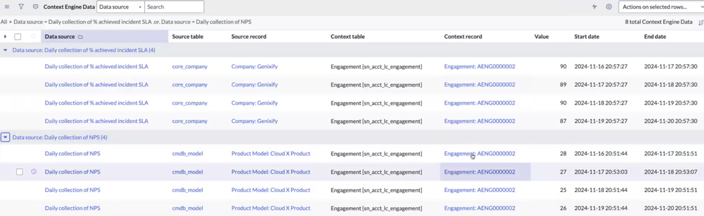Click the 8 total Context Engine Data count

coord(659,22)
